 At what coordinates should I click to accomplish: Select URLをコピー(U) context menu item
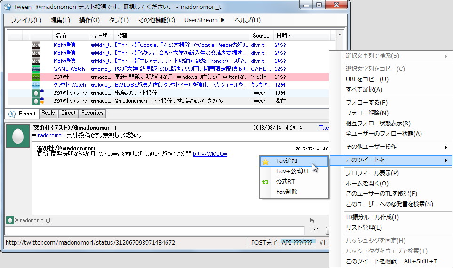pos(391,79)
